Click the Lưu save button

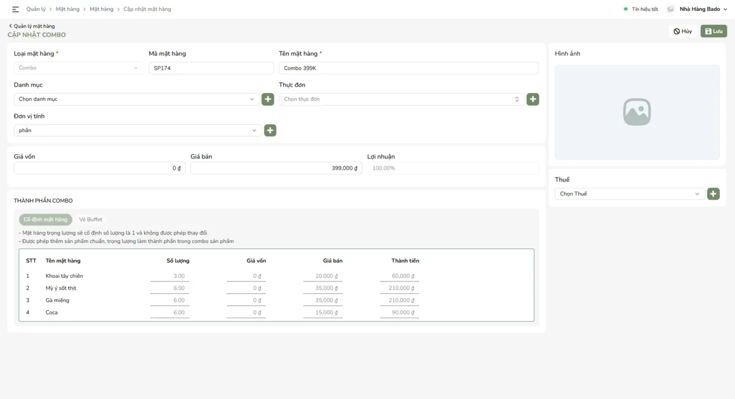(x=714, y=31)
